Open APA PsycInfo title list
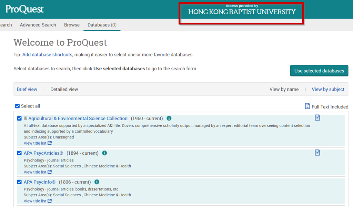The width and height of the screenshot is (353, 207). click(x=34, y=201)
